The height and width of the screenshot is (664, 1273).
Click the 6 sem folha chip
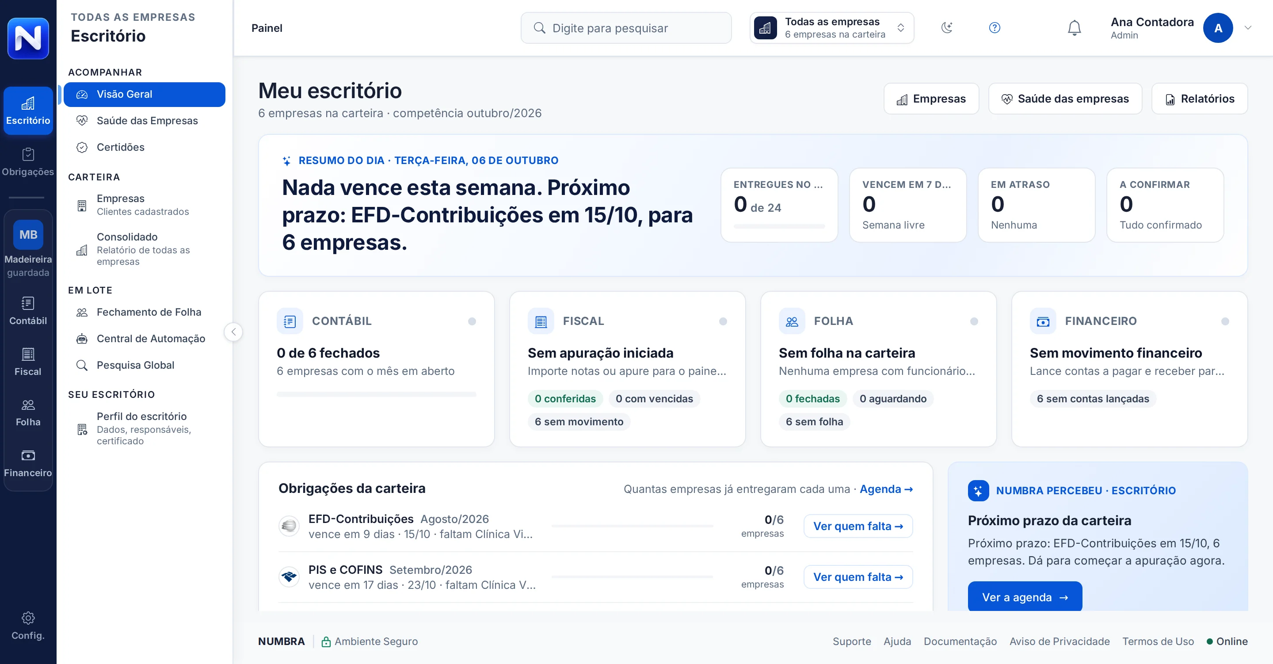814,422
